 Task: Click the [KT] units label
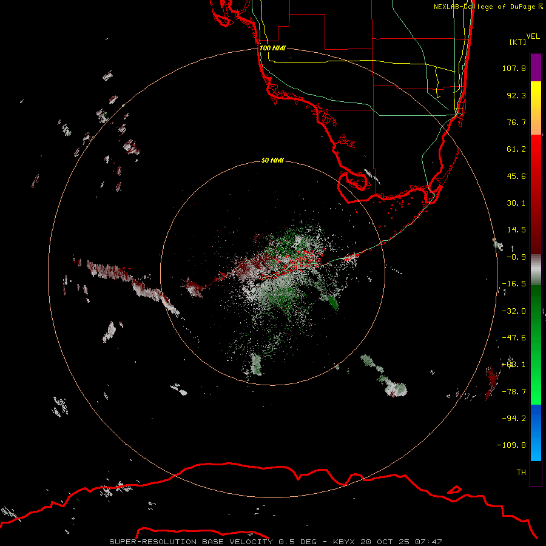tap(518, 42)
